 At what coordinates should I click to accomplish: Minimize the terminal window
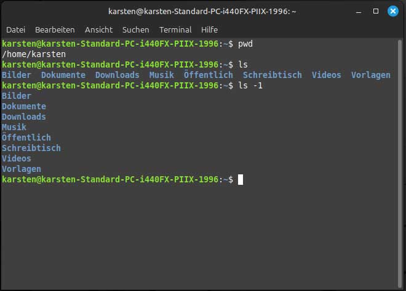click(x=359, y=12)
